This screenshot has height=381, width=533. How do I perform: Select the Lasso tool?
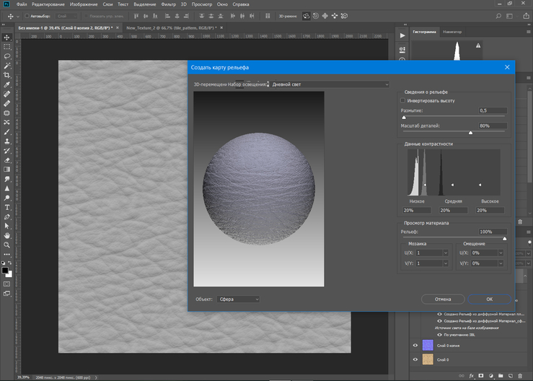coord(6,56)
